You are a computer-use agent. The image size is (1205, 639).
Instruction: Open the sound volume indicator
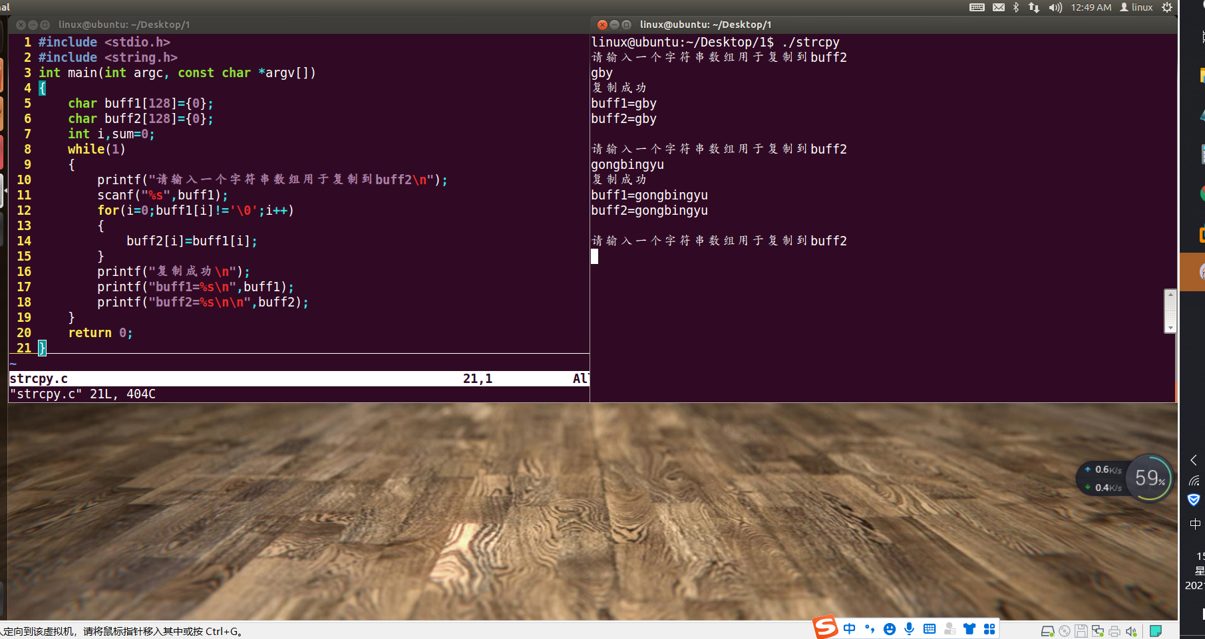coord(1055,7)
